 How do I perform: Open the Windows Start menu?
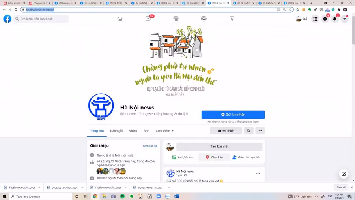[4, 196]
